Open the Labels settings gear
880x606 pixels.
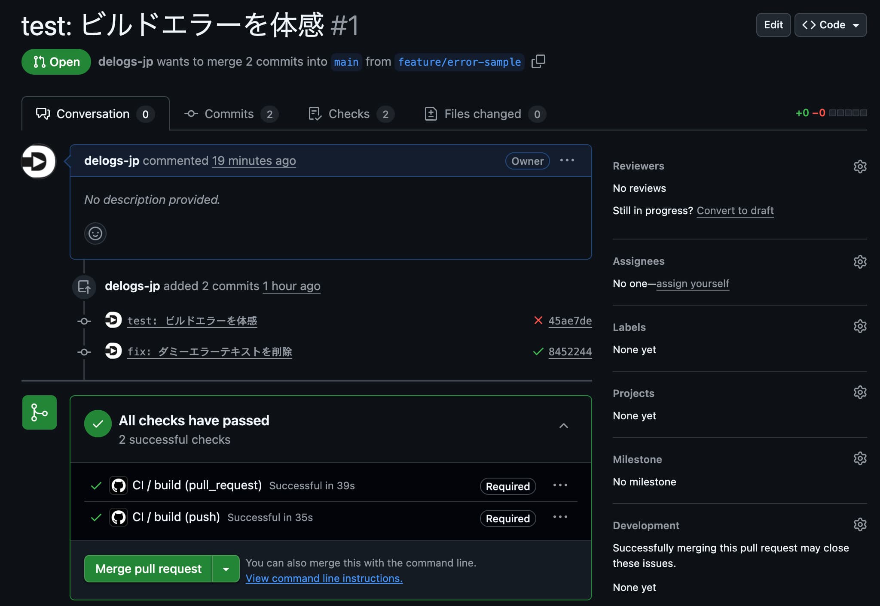[860, 326]
